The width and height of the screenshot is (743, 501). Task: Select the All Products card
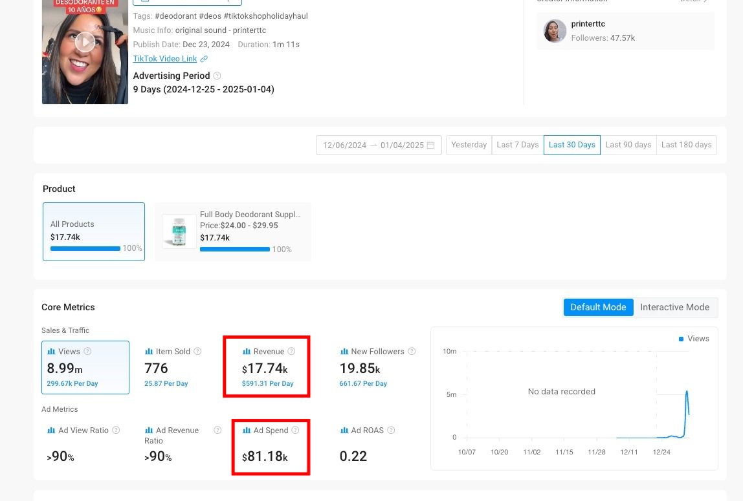[x=94, y=232]
